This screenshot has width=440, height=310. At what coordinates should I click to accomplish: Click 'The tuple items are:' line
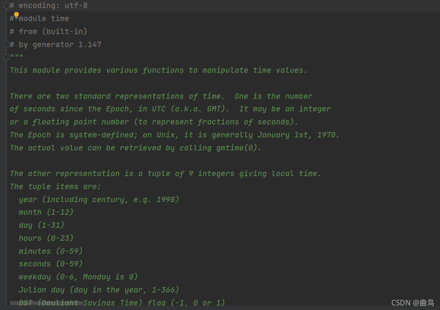point(55,187)
